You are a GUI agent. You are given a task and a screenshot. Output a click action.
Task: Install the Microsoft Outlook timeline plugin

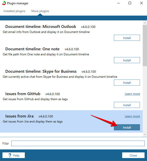(x=127, y=38)
